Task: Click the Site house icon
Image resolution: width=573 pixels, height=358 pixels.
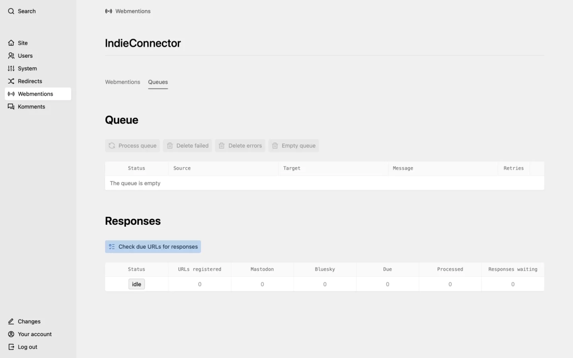Action: tap(11, 43)
